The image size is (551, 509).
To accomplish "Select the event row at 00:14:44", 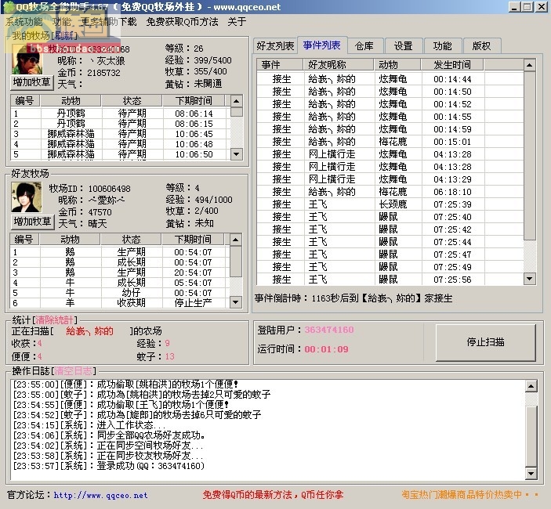I will [390, 79].
